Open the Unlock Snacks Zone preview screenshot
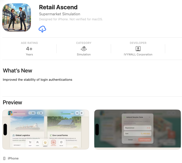This screenshot has height=163, width=182. click(137, 129)
